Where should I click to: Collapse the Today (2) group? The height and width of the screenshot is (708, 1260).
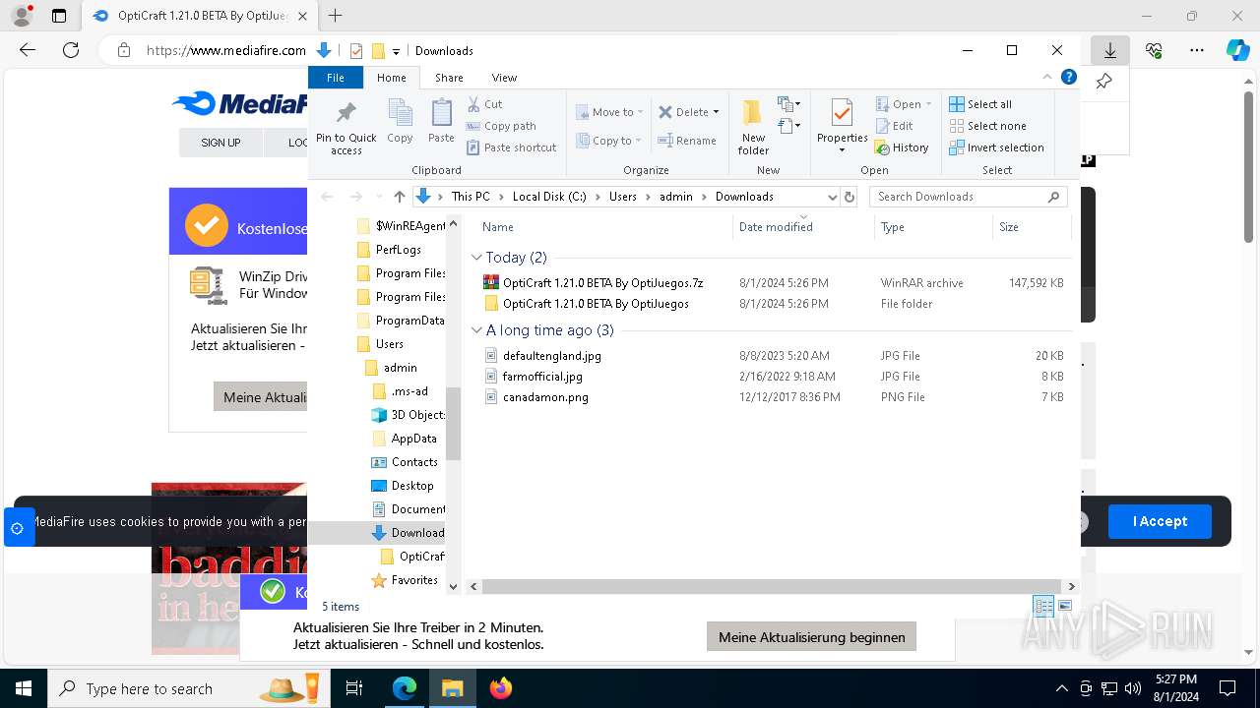tap(476, 258)
